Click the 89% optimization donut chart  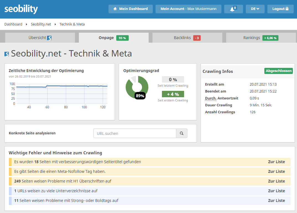tap(137, 87)
